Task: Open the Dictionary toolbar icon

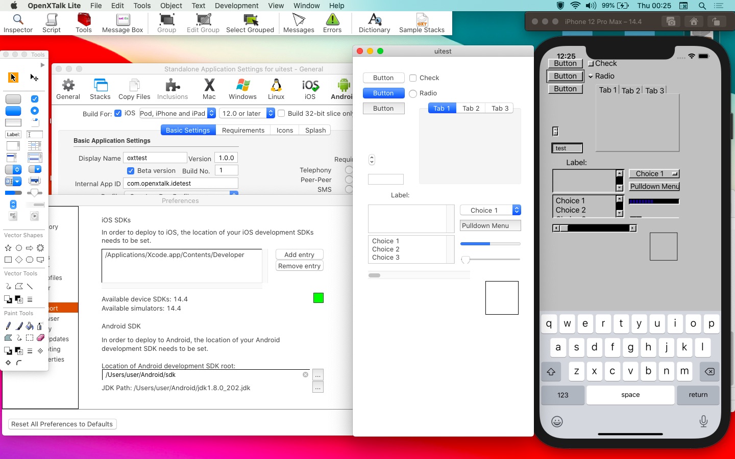Action: [x=374, y=23]
